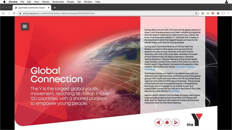Open the Bookmarks menu
The height and width of the screenshot is (130, 232).
pos(58,2)
